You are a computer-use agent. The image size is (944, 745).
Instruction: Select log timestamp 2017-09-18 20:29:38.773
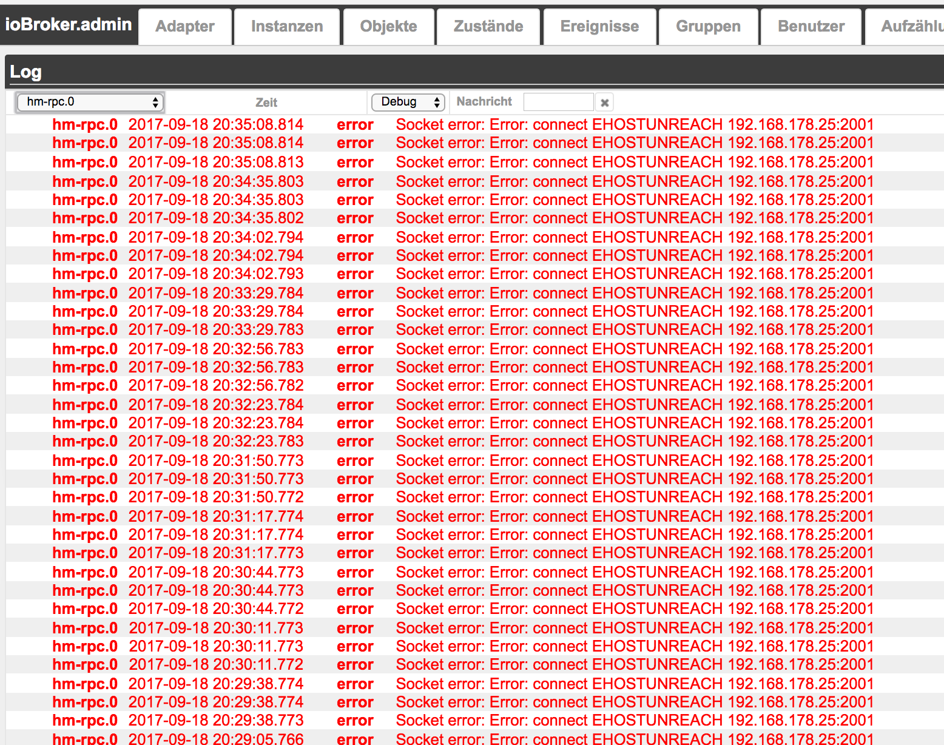pos(216,721)
